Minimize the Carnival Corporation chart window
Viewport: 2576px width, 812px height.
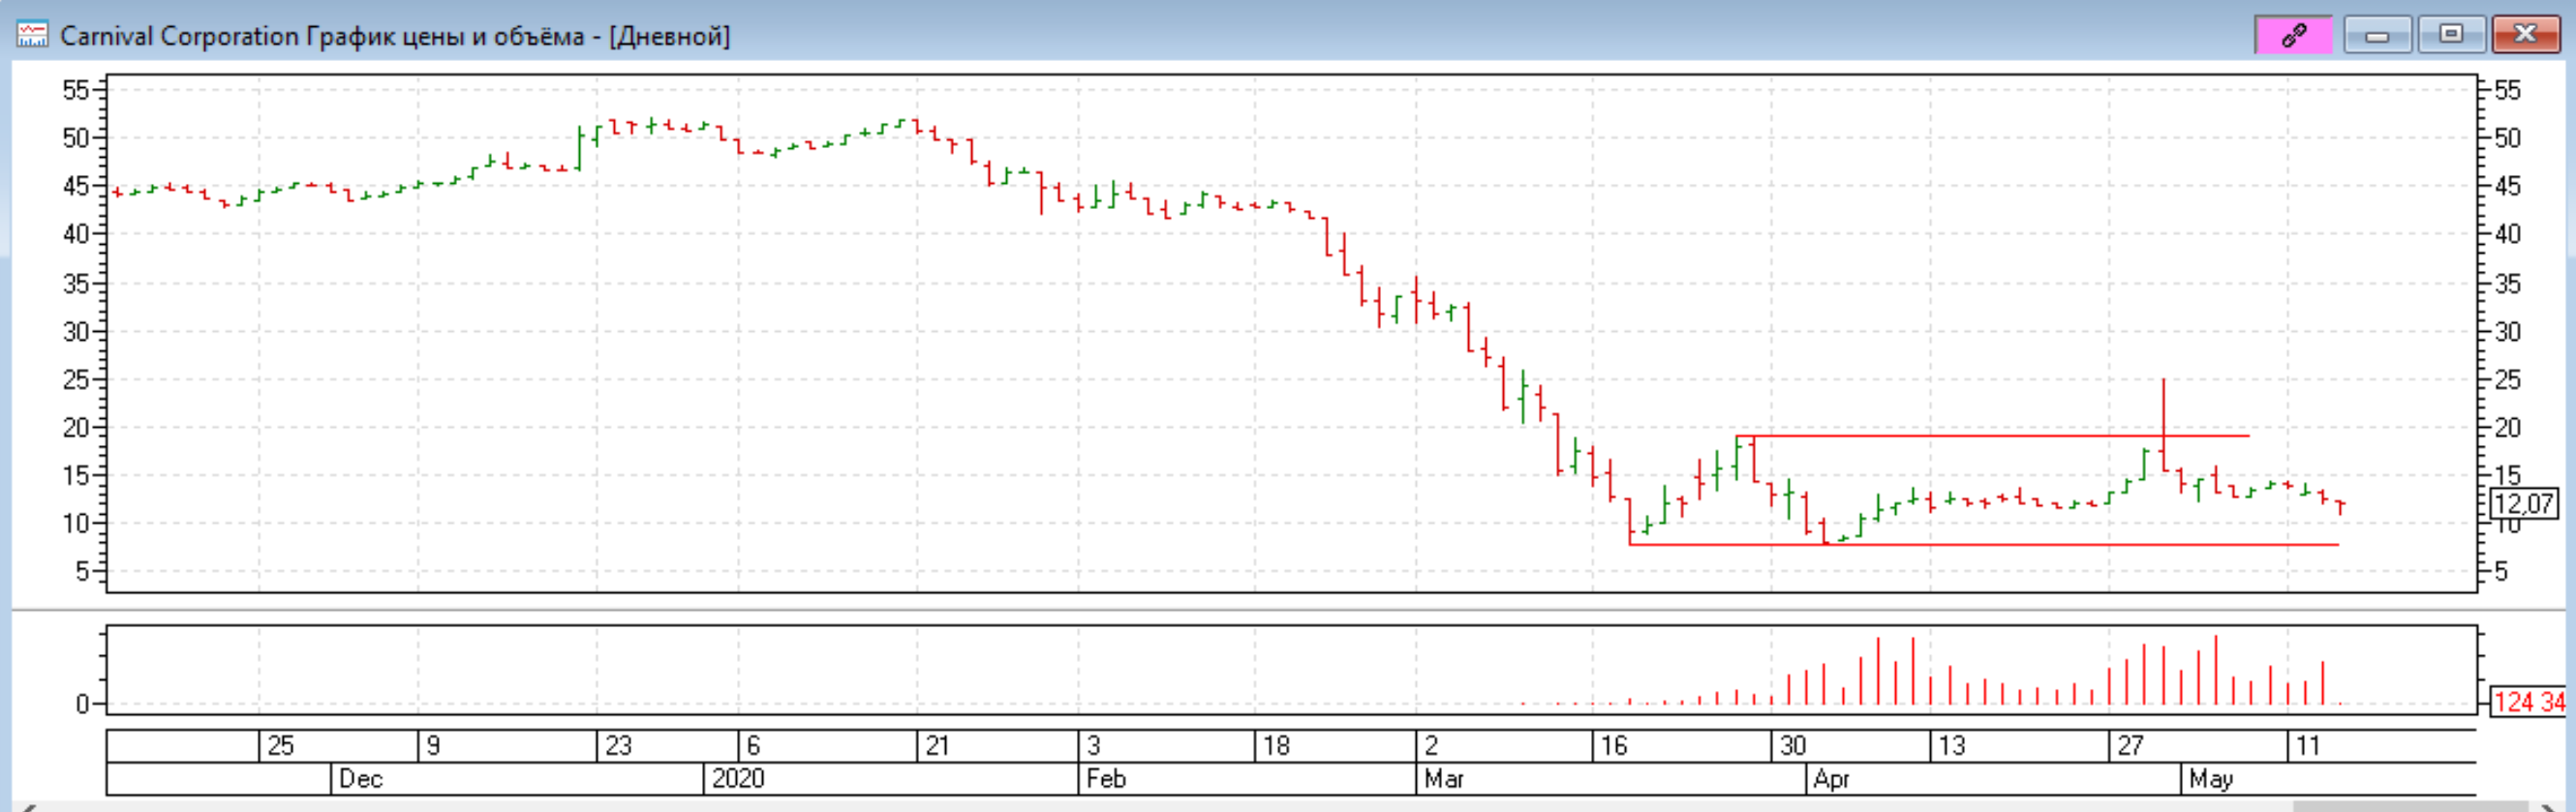(x=2377, y=36)
